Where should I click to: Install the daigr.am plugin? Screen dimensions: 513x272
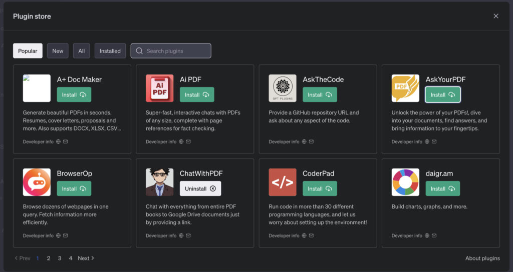[443, 188]
